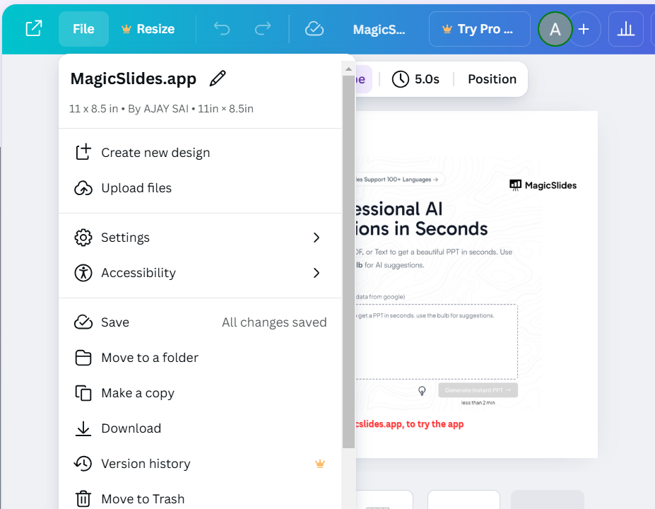Click the File menu scrollbar thumb

pos(348,262)
